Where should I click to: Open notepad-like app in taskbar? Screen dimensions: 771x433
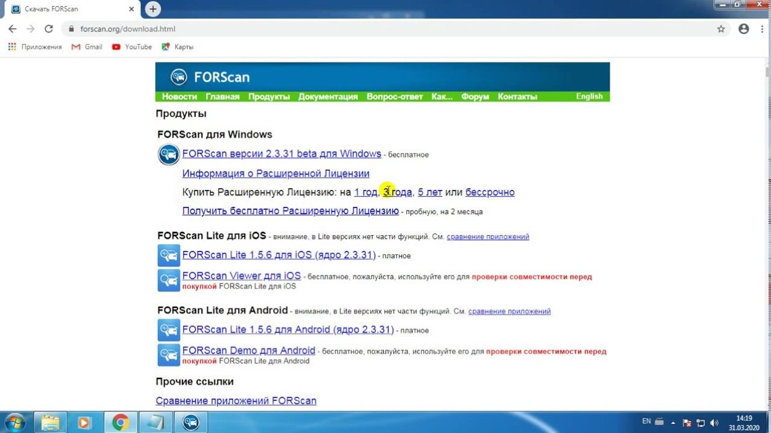[x=155, y=423]
